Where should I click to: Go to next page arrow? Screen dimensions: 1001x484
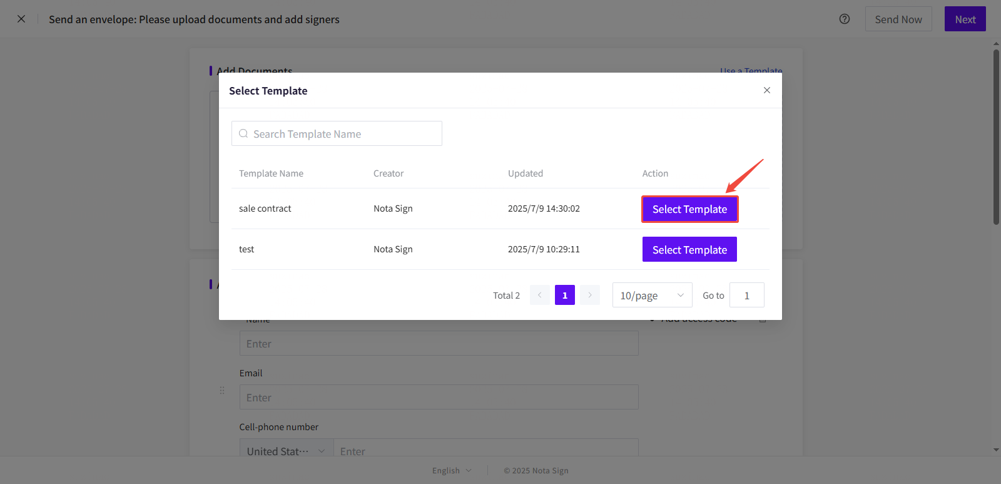click(x=589, y=295)
